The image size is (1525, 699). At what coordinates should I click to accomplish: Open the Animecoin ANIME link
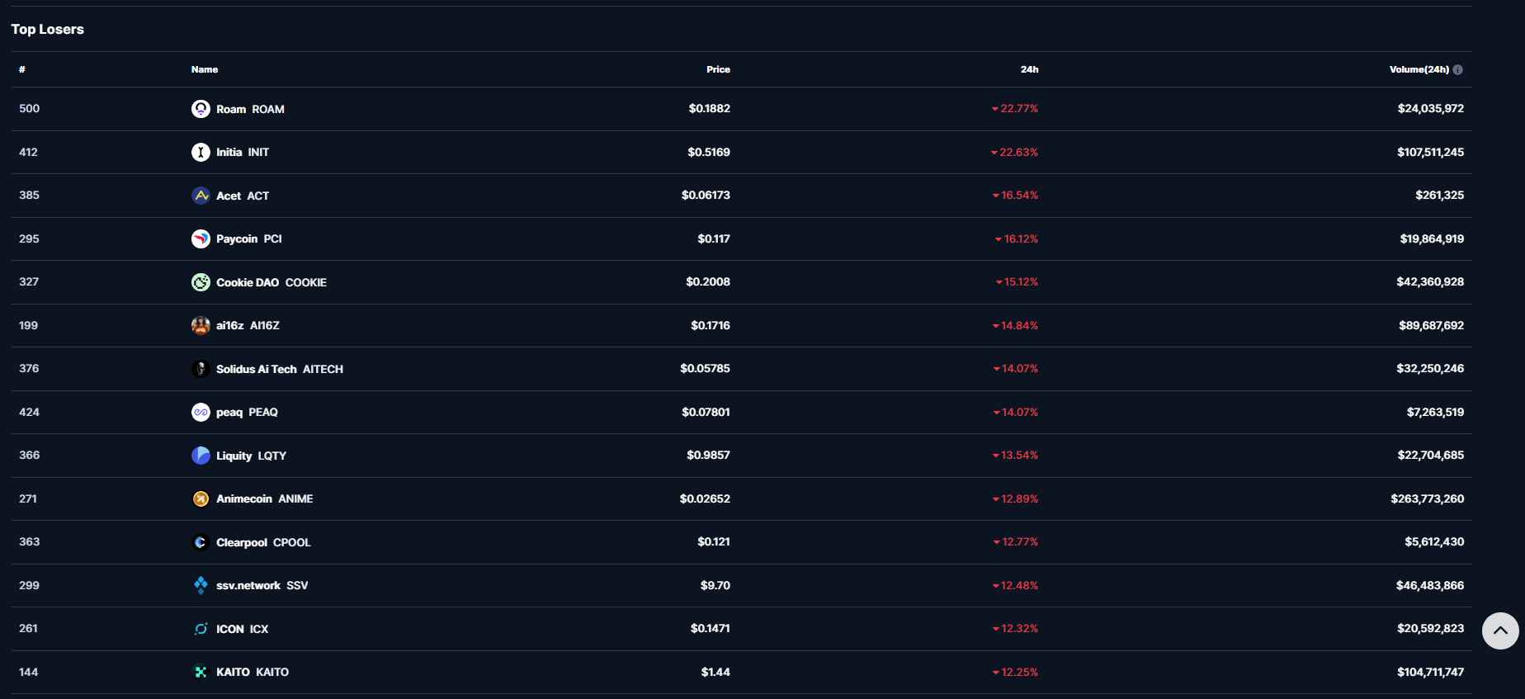click(x=264, y=498)
